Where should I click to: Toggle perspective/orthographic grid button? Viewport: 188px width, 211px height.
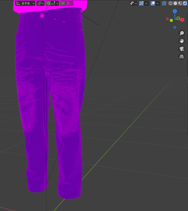(182, 57)
